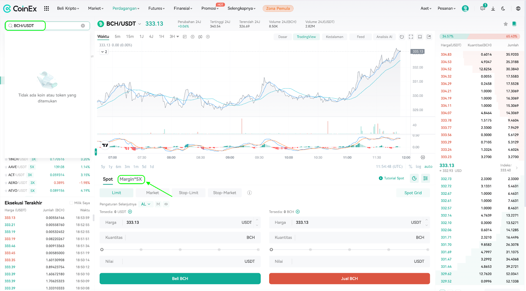Open the Spot Grid button

coord(413,193)
